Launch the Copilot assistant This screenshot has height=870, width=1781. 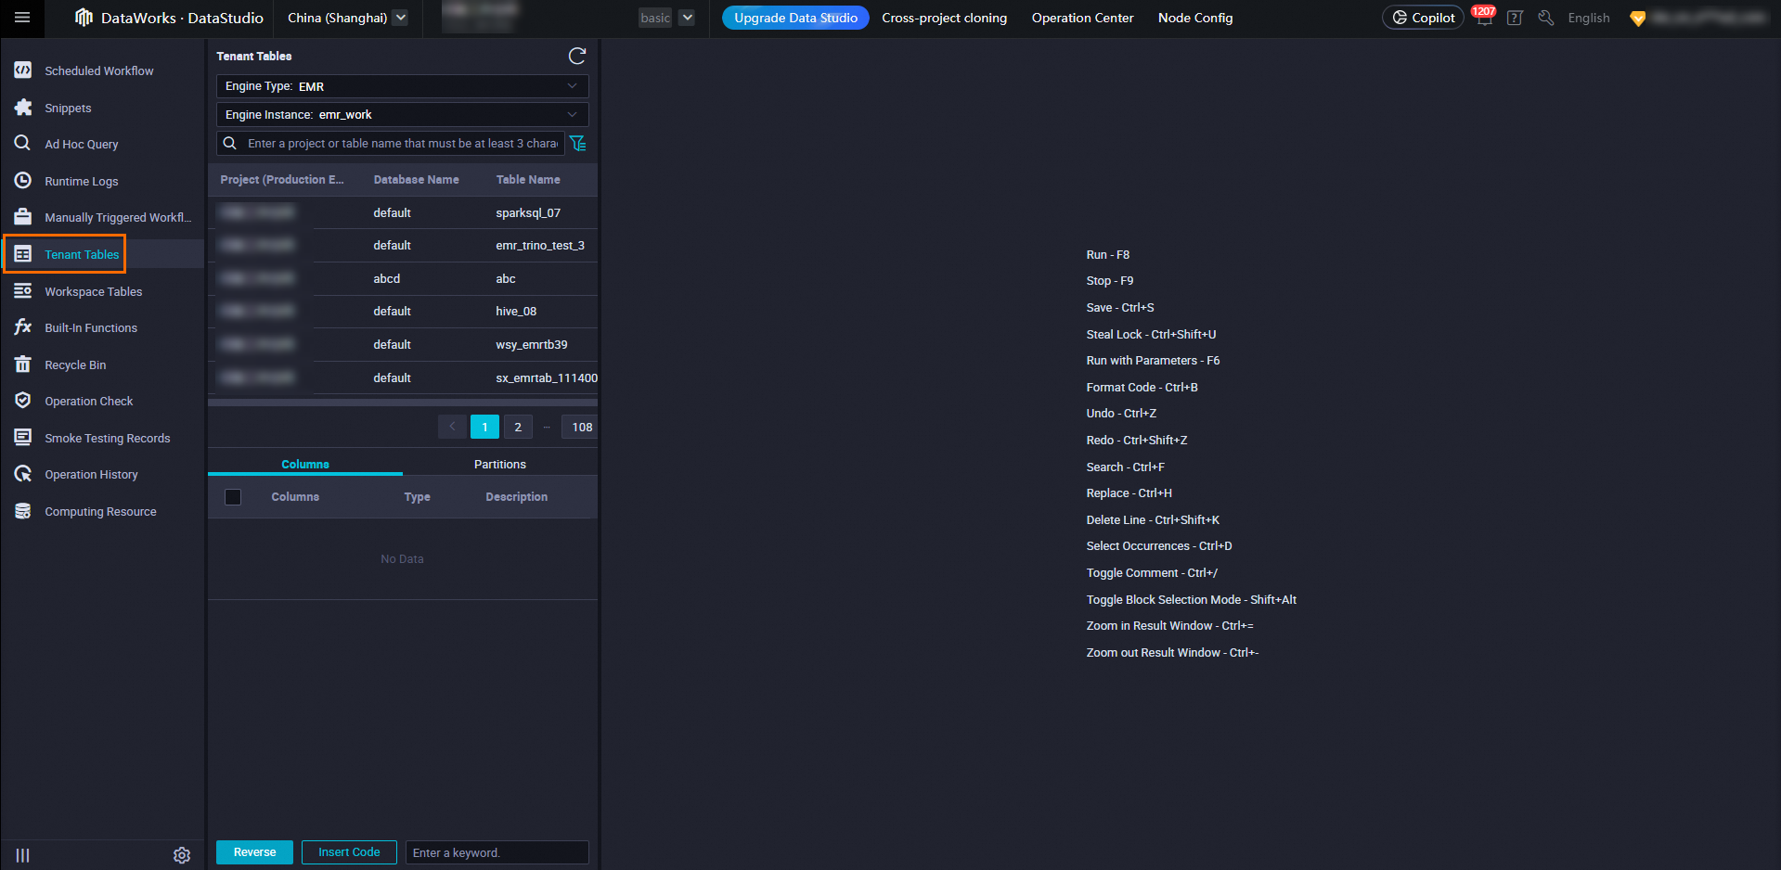coord(1423,18)
